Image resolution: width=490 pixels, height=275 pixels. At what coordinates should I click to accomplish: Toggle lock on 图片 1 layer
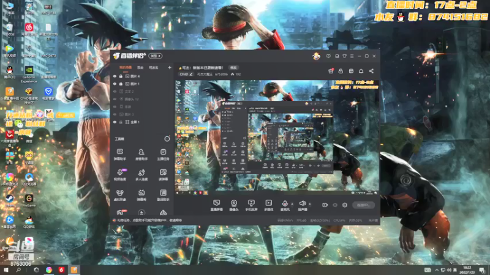coord(121,84)
